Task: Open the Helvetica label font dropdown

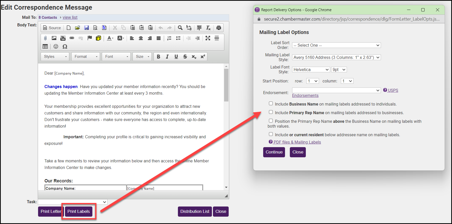Action: (311, 70)
